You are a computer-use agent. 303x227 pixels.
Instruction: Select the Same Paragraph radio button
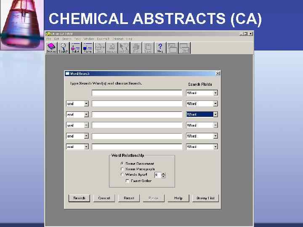pos(122,169)
